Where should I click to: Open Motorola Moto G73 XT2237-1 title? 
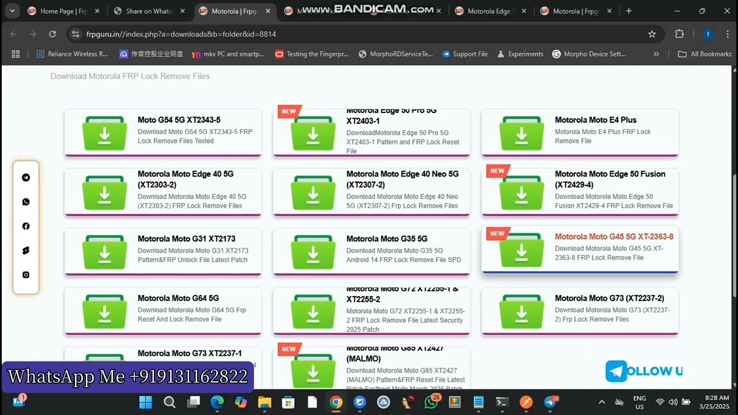(190, 353)
